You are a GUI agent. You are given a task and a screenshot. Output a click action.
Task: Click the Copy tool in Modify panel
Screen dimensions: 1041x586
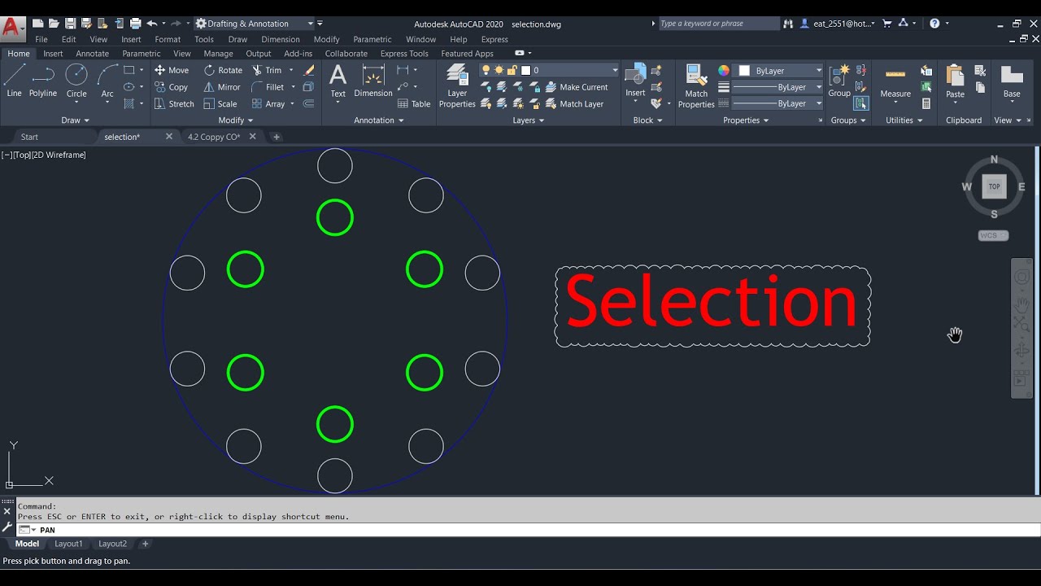point(172,87)
